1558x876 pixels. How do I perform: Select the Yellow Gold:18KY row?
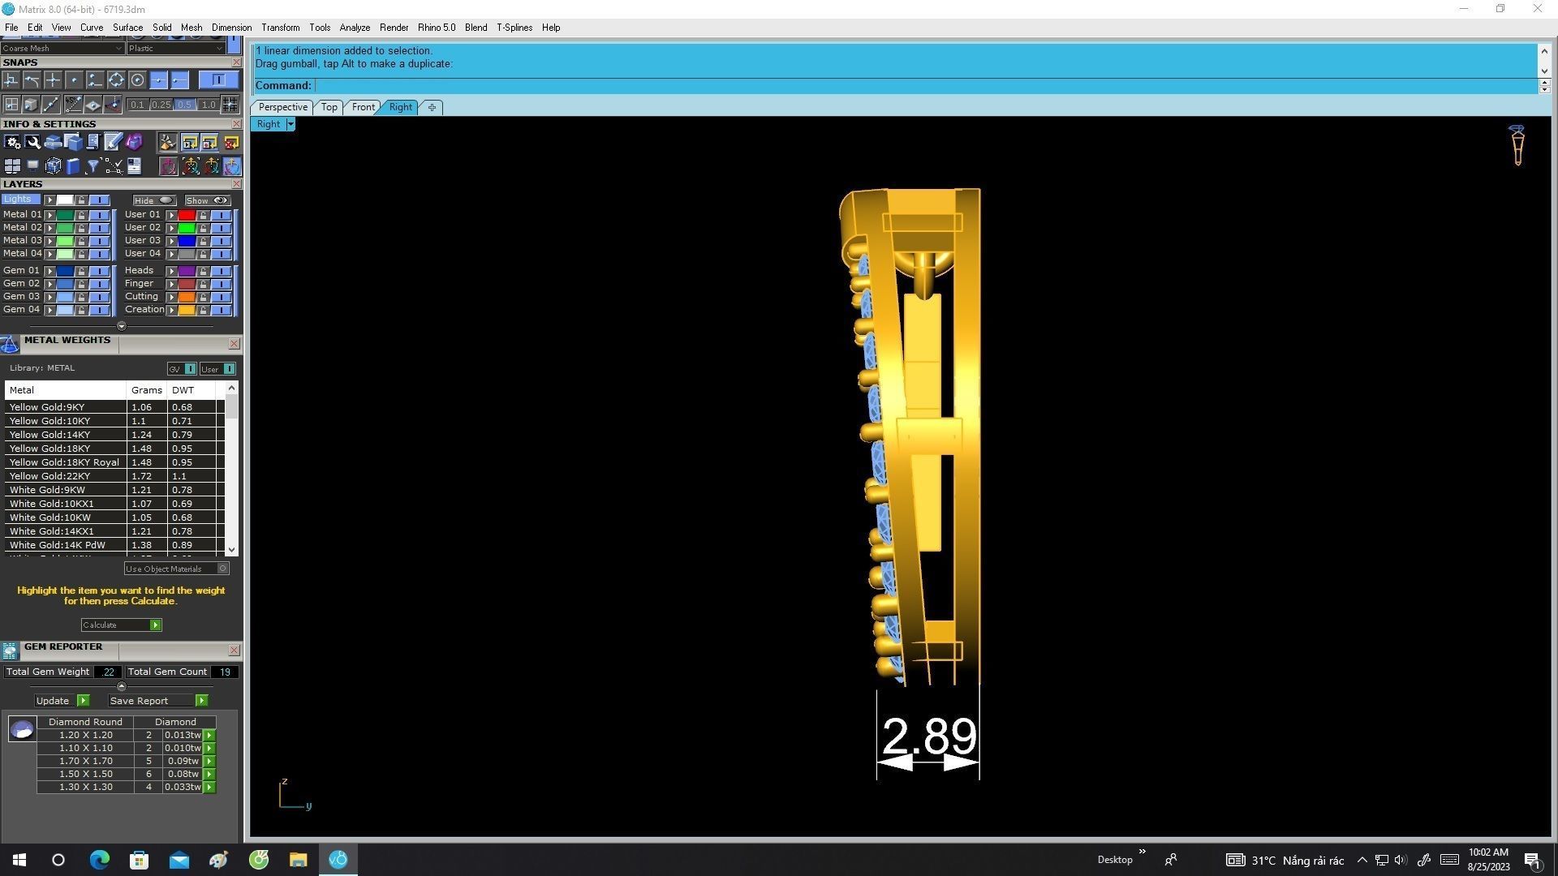point(114,449)
